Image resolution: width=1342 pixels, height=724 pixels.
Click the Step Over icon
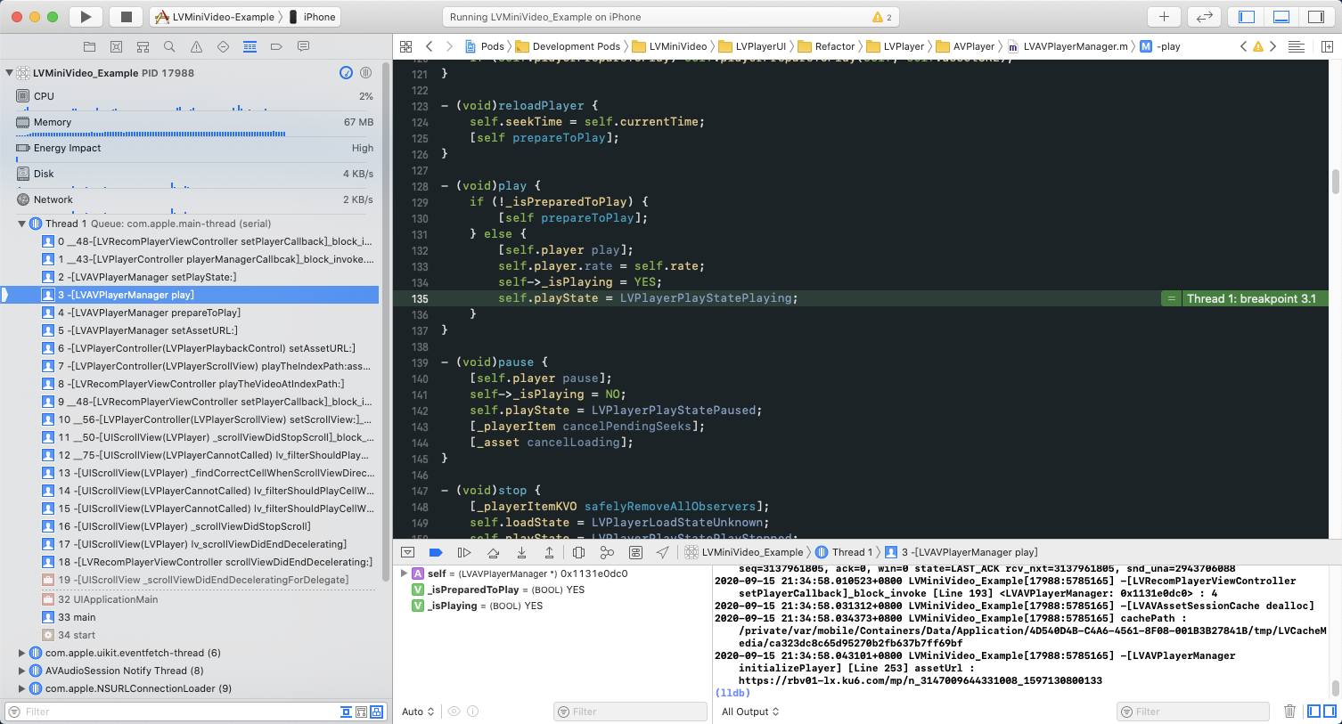(x=494, y=551)
